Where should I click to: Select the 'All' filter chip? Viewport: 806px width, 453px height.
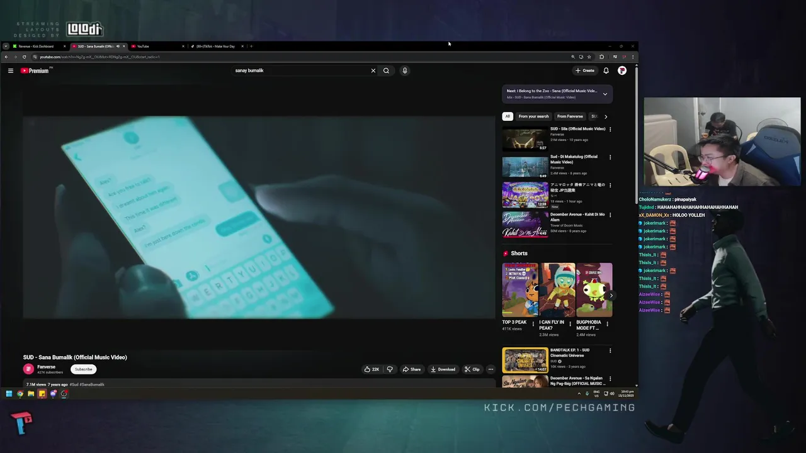click(x=508, y=116)
